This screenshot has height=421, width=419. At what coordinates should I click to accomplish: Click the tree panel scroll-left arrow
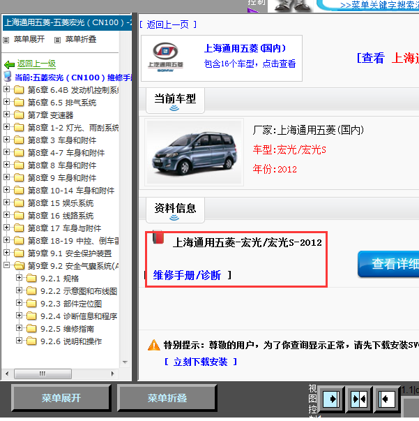click(x=7, y=374)
